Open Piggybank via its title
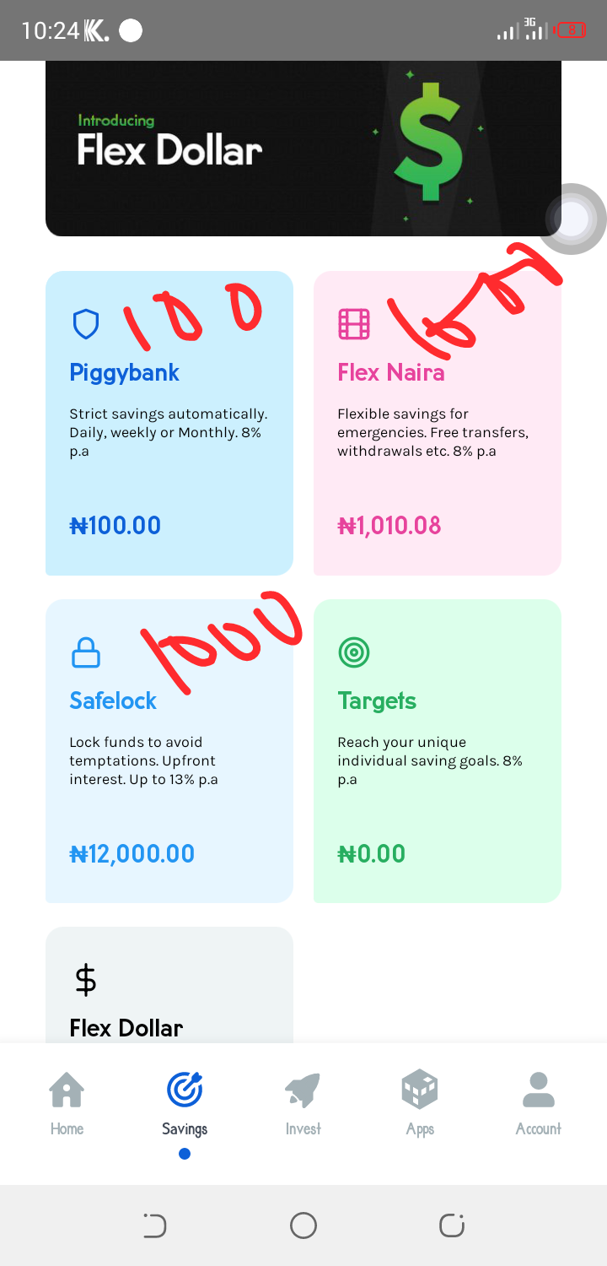This screenshot has width=607, height=1266. click(x=125, y=372)
